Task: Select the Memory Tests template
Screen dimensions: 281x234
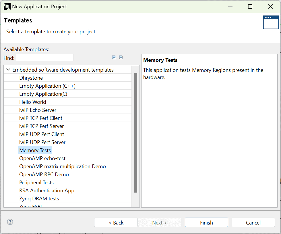Action: tap(35, 150)
